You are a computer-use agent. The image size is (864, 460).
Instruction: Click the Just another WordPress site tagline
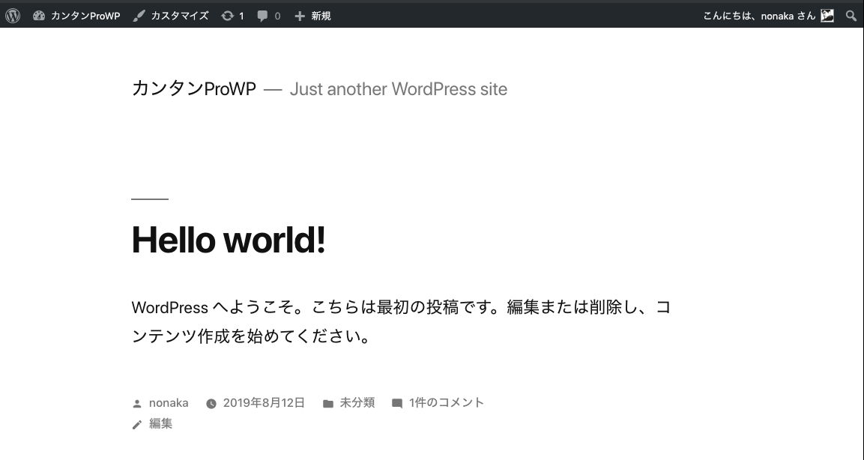tap(399, 88)
